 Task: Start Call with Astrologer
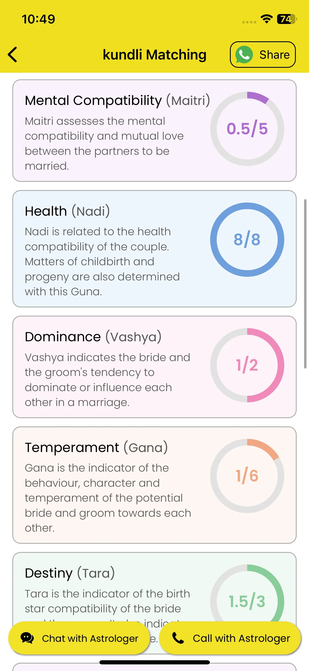tap(230, 638)
